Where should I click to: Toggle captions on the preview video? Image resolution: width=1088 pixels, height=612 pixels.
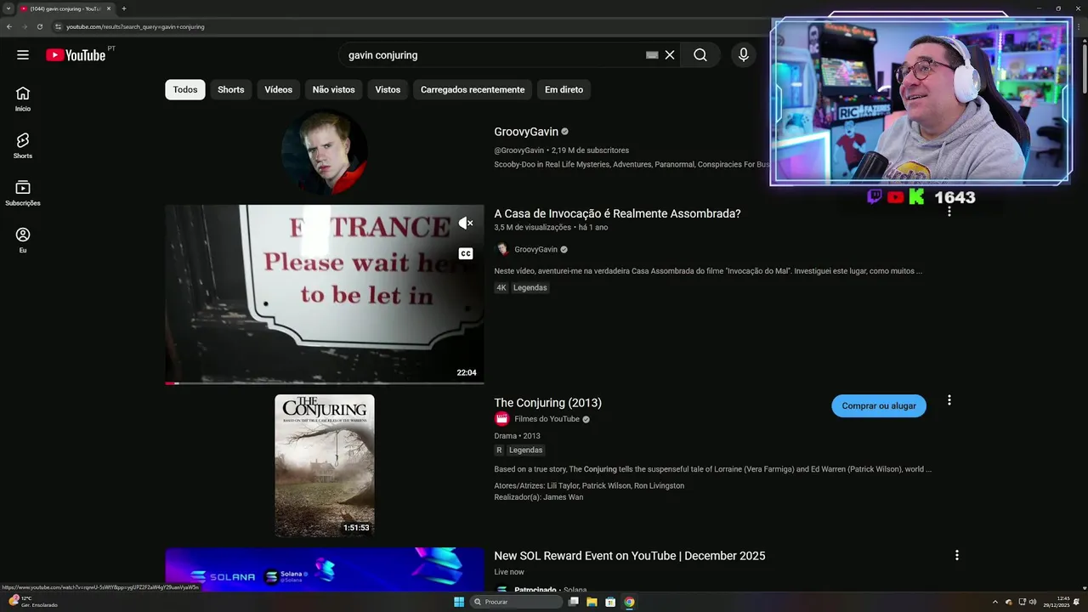coord(466,253)
